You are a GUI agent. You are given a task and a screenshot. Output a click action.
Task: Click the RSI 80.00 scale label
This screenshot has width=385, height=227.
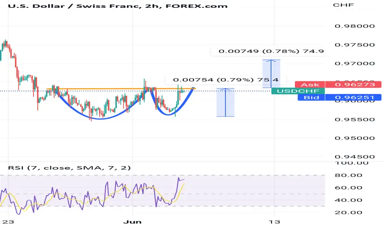348,175
